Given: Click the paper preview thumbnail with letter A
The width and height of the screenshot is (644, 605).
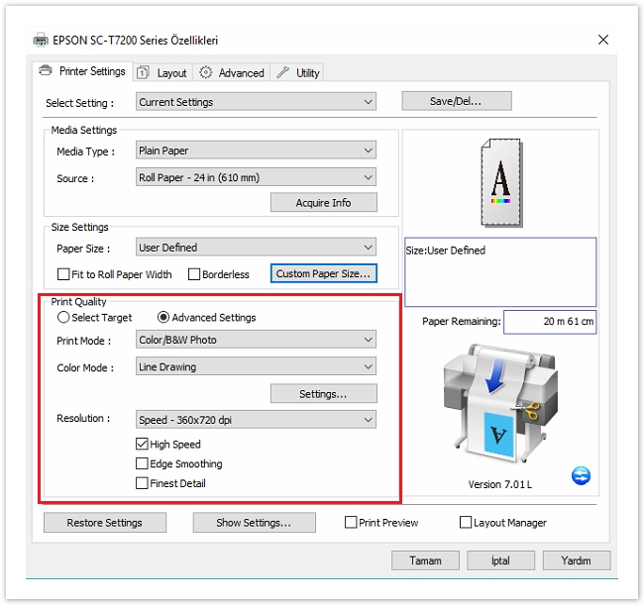Looking at the screenshot, I should click(501, 182).
